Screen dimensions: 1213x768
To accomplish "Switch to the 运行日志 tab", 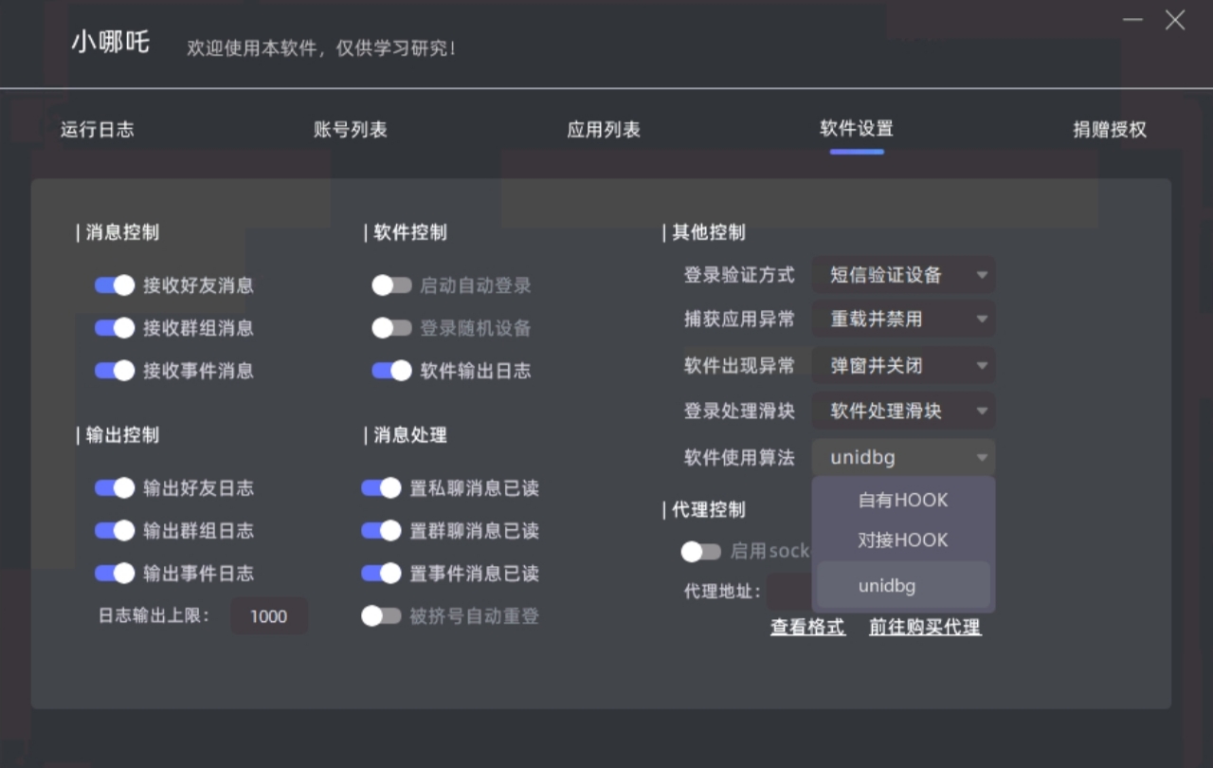I will 98,130.
